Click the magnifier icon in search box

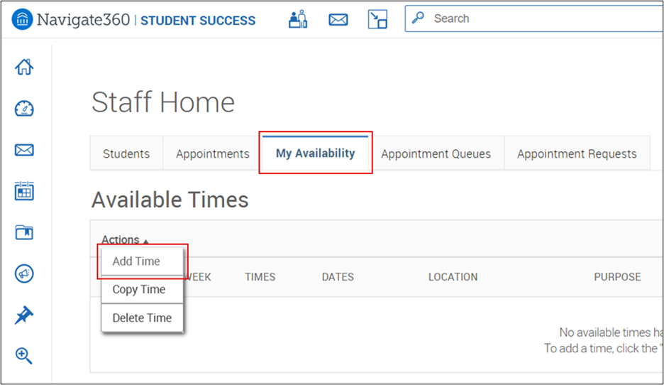coord(418,18)
